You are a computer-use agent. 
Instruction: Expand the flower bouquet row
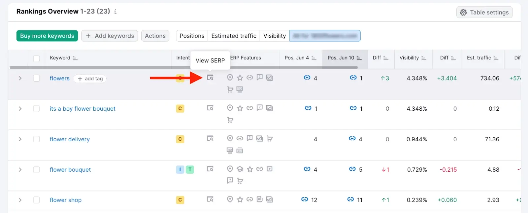pos(20,169)
